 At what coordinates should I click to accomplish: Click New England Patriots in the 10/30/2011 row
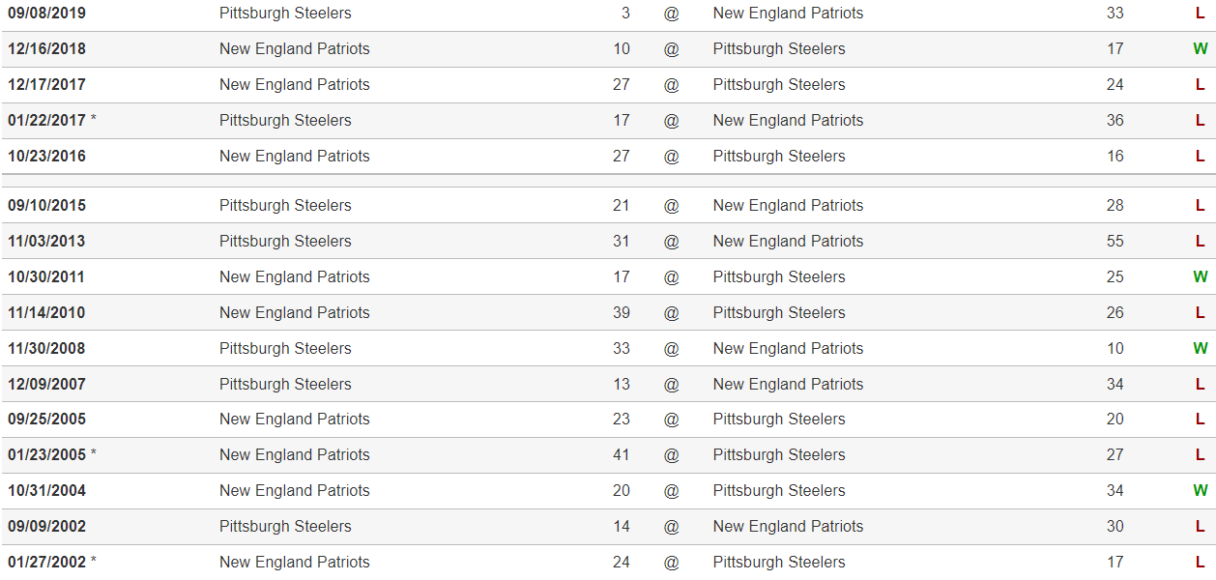tap(294, 277)
